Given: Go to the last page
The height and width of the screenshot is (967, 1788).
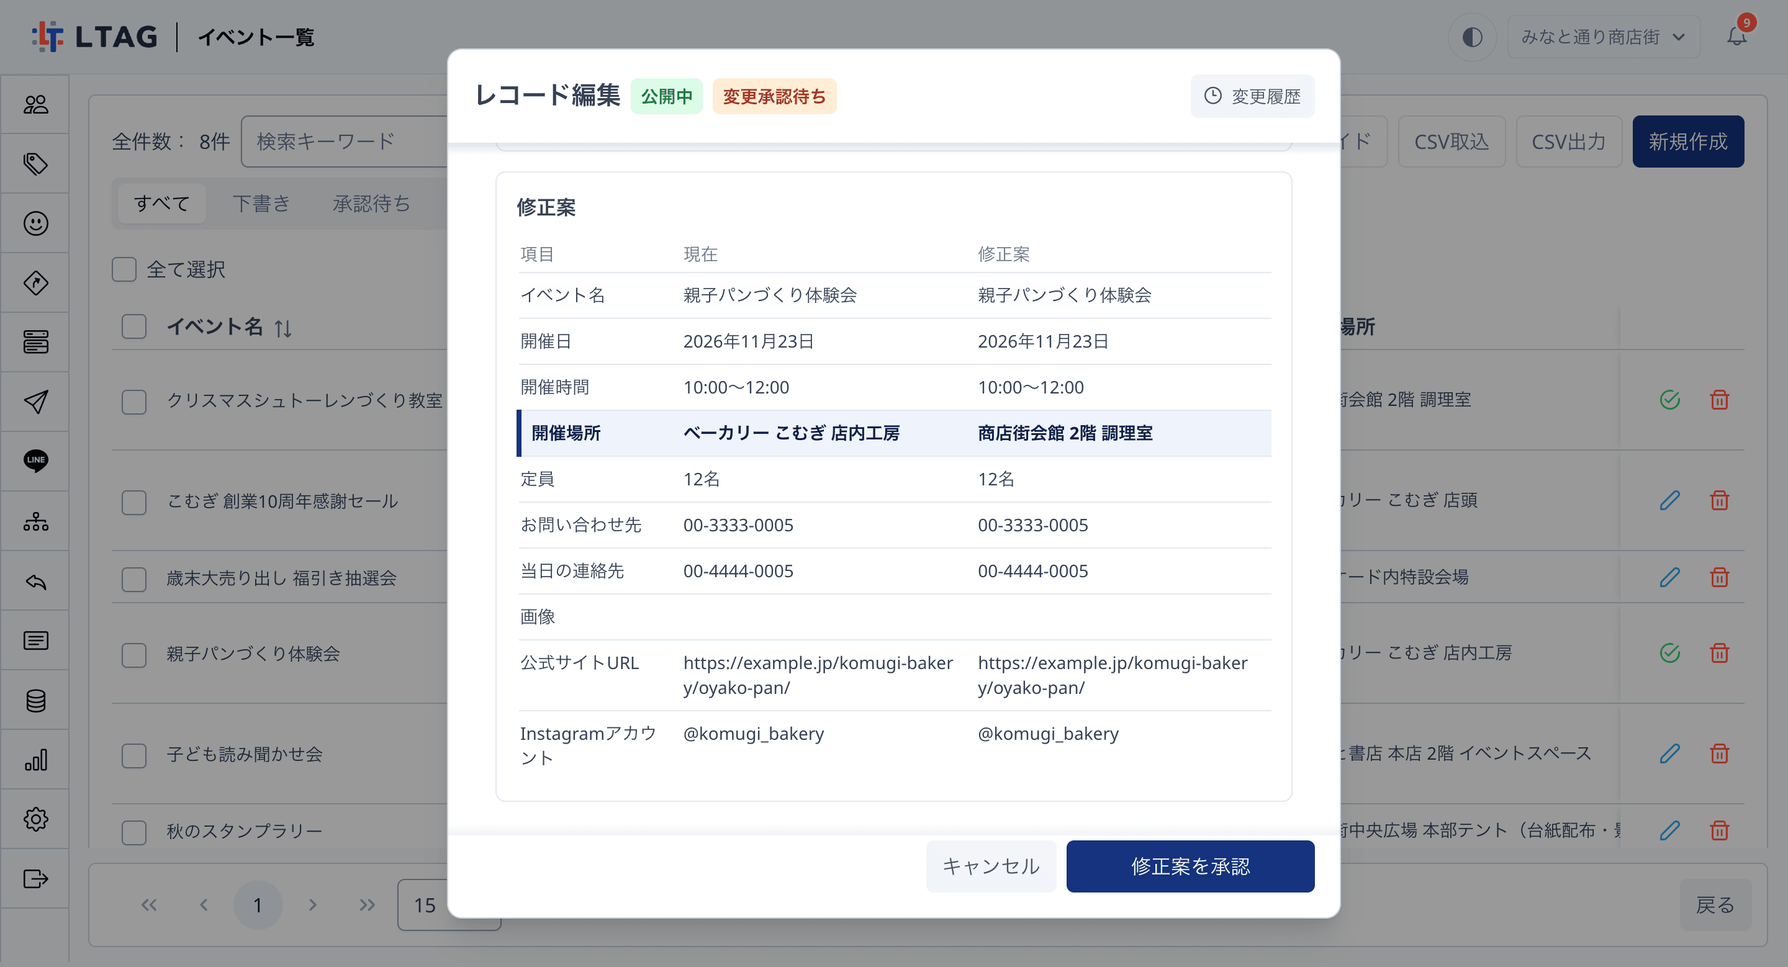Looking at the screenshot, I should [367, 904].
